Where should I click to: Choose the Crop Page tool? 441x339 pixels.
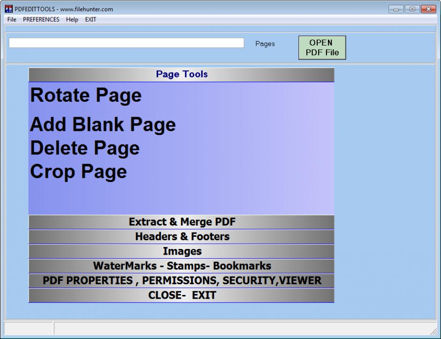[x=78, y=172]
